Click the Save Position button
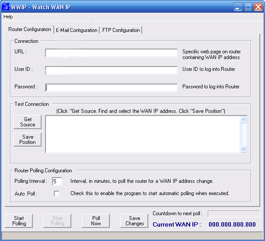This screenshot has height=241, width=265. (x=28, y=140)
